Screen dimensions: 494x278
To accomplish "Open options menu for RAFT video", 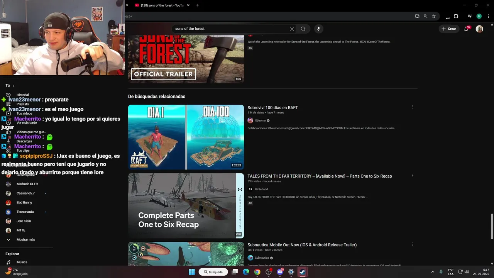I will [413, 107].
